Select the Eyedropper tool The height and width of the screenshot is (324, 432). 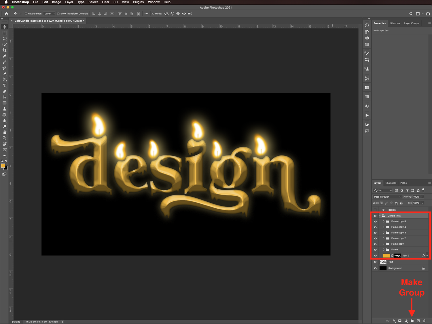5,56
